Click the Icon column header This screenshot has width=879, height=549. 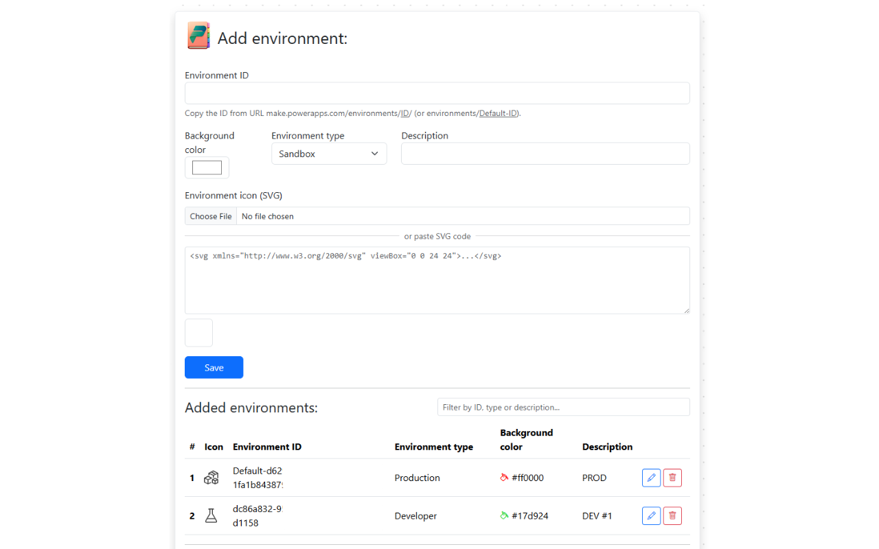click(x=214, y=447)
